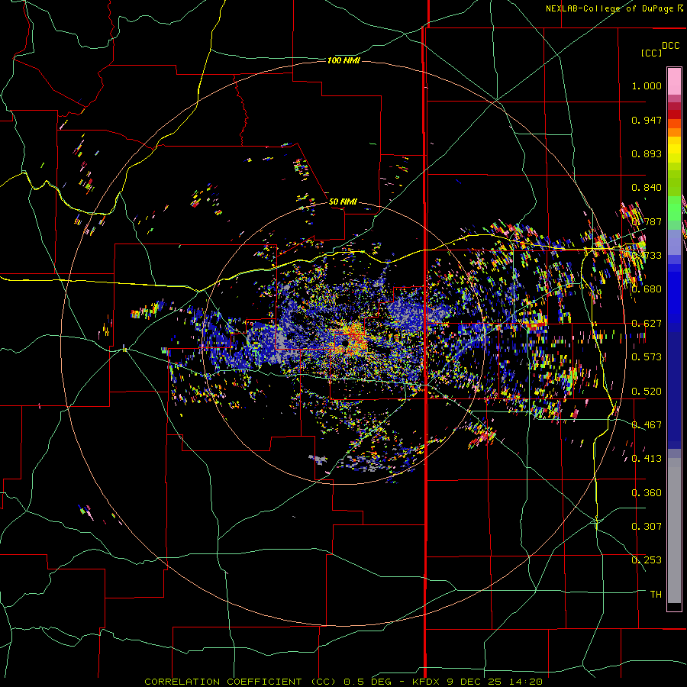Image resolution: width=687 pixels, height=687 pixels.
Task: Select the 0.413 scale value
Action: [x=647, y=459]
